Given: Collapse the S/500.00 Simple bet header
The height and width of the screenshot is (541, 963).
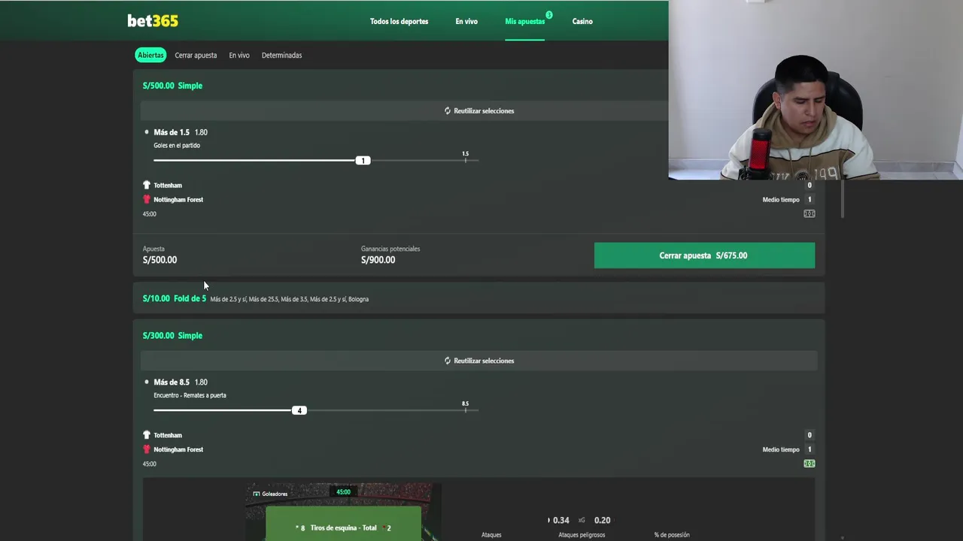Looking at the screenshot, I should pyautogui.click(x=172, y=86).
